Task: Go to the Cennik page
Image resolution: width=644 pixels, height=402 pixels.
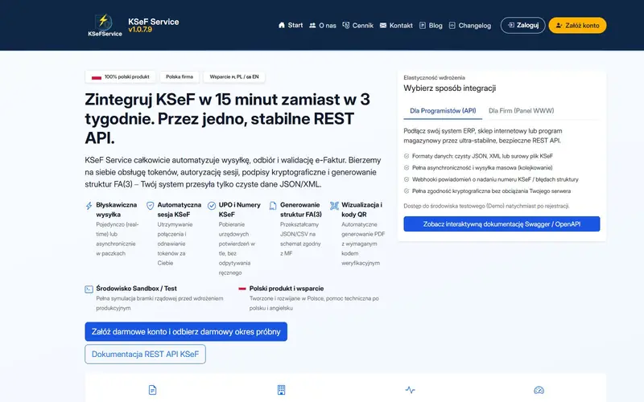Action: coord(357,26)
